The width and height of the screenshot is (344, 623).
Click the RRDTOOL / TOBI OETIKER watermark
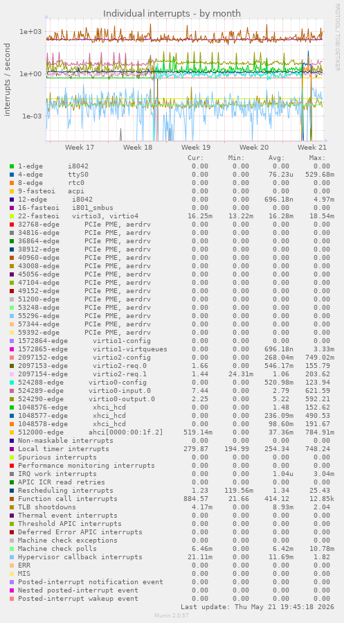click(x=338, y=37)
